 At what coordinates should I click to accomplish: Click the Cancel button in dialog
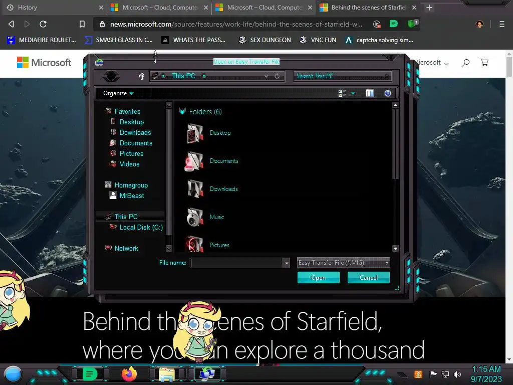coord(368,278)
